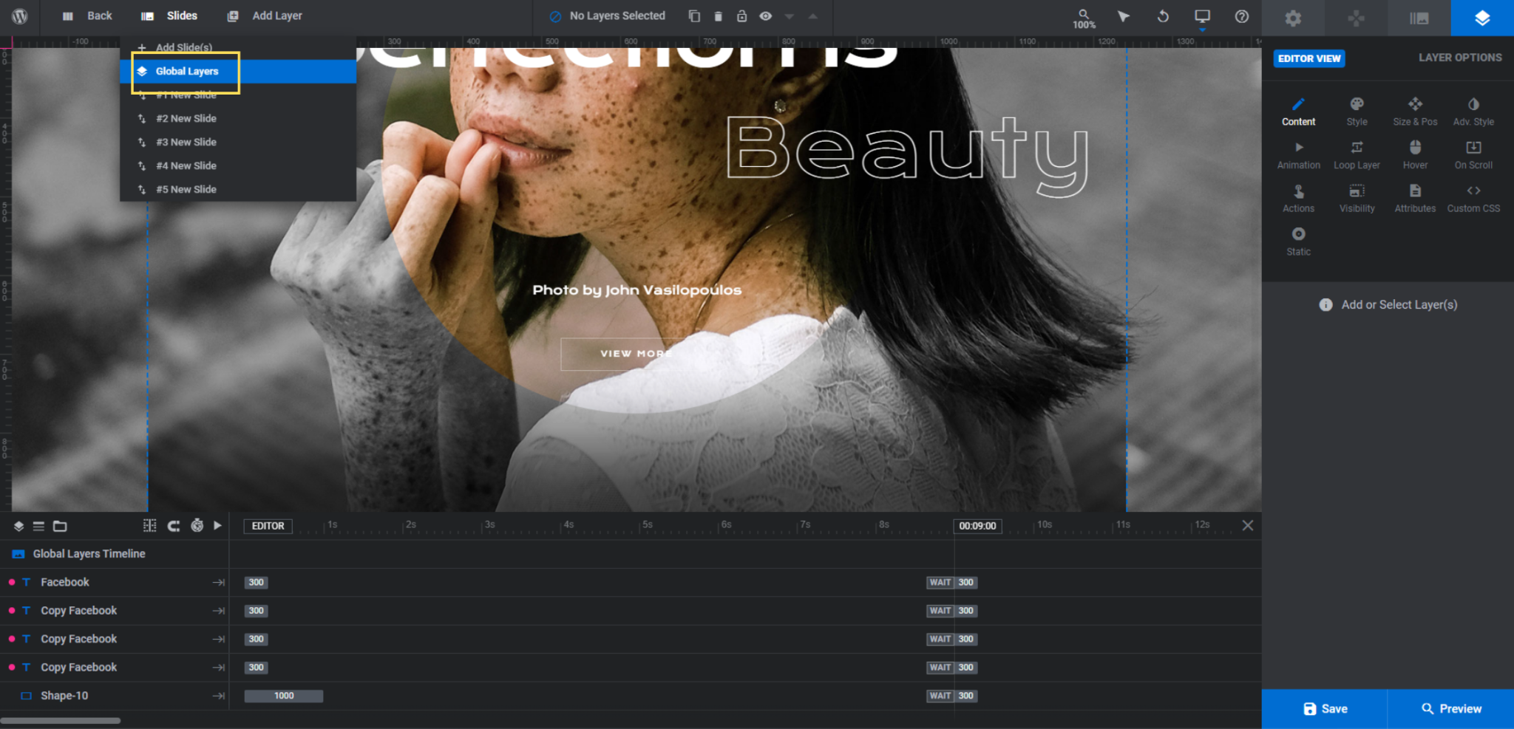Viewport: 1514px width, 729px height.
Task: Click Add Slide(s) in the dropdown
Action: (x=238, y=47)
